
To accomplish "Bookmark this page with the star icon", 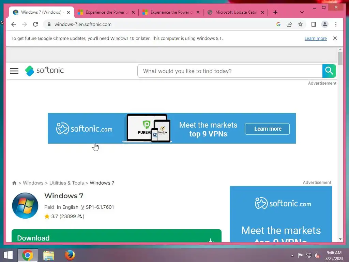I will pos(300,24).
